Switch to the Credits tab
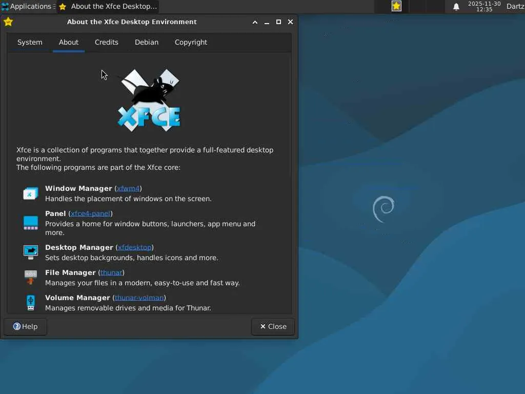 click(x=107, y=42)
